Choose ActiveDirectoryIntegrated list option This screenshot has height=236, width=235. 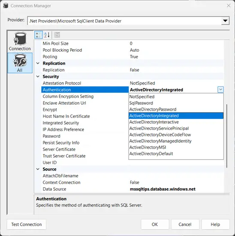[x=176, y=115]
